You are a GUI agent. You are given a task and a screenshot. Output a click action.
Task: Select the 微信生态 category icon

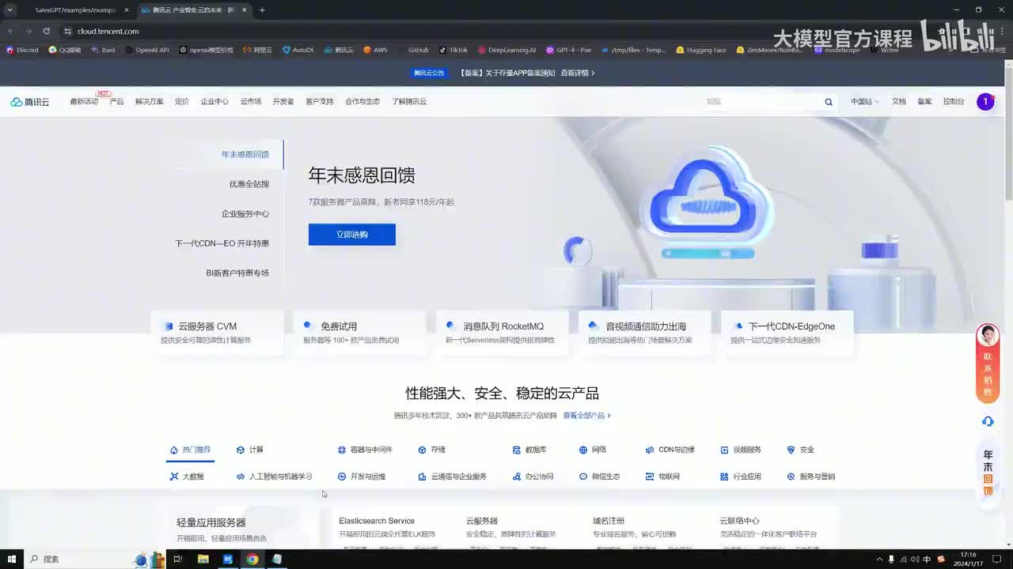tap(583, 477)
